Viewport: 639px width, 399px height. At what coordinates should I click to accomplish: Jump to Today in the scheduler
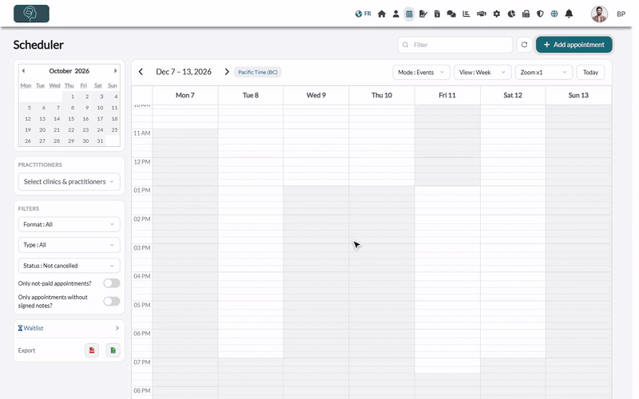(x=590, y=73)
